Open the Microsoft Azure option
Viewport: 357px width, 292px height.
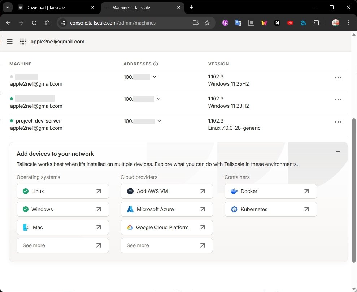point(167,209)
